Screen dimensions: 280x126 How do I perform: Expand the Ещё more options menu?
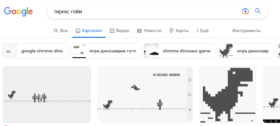(x=202, y=31)
